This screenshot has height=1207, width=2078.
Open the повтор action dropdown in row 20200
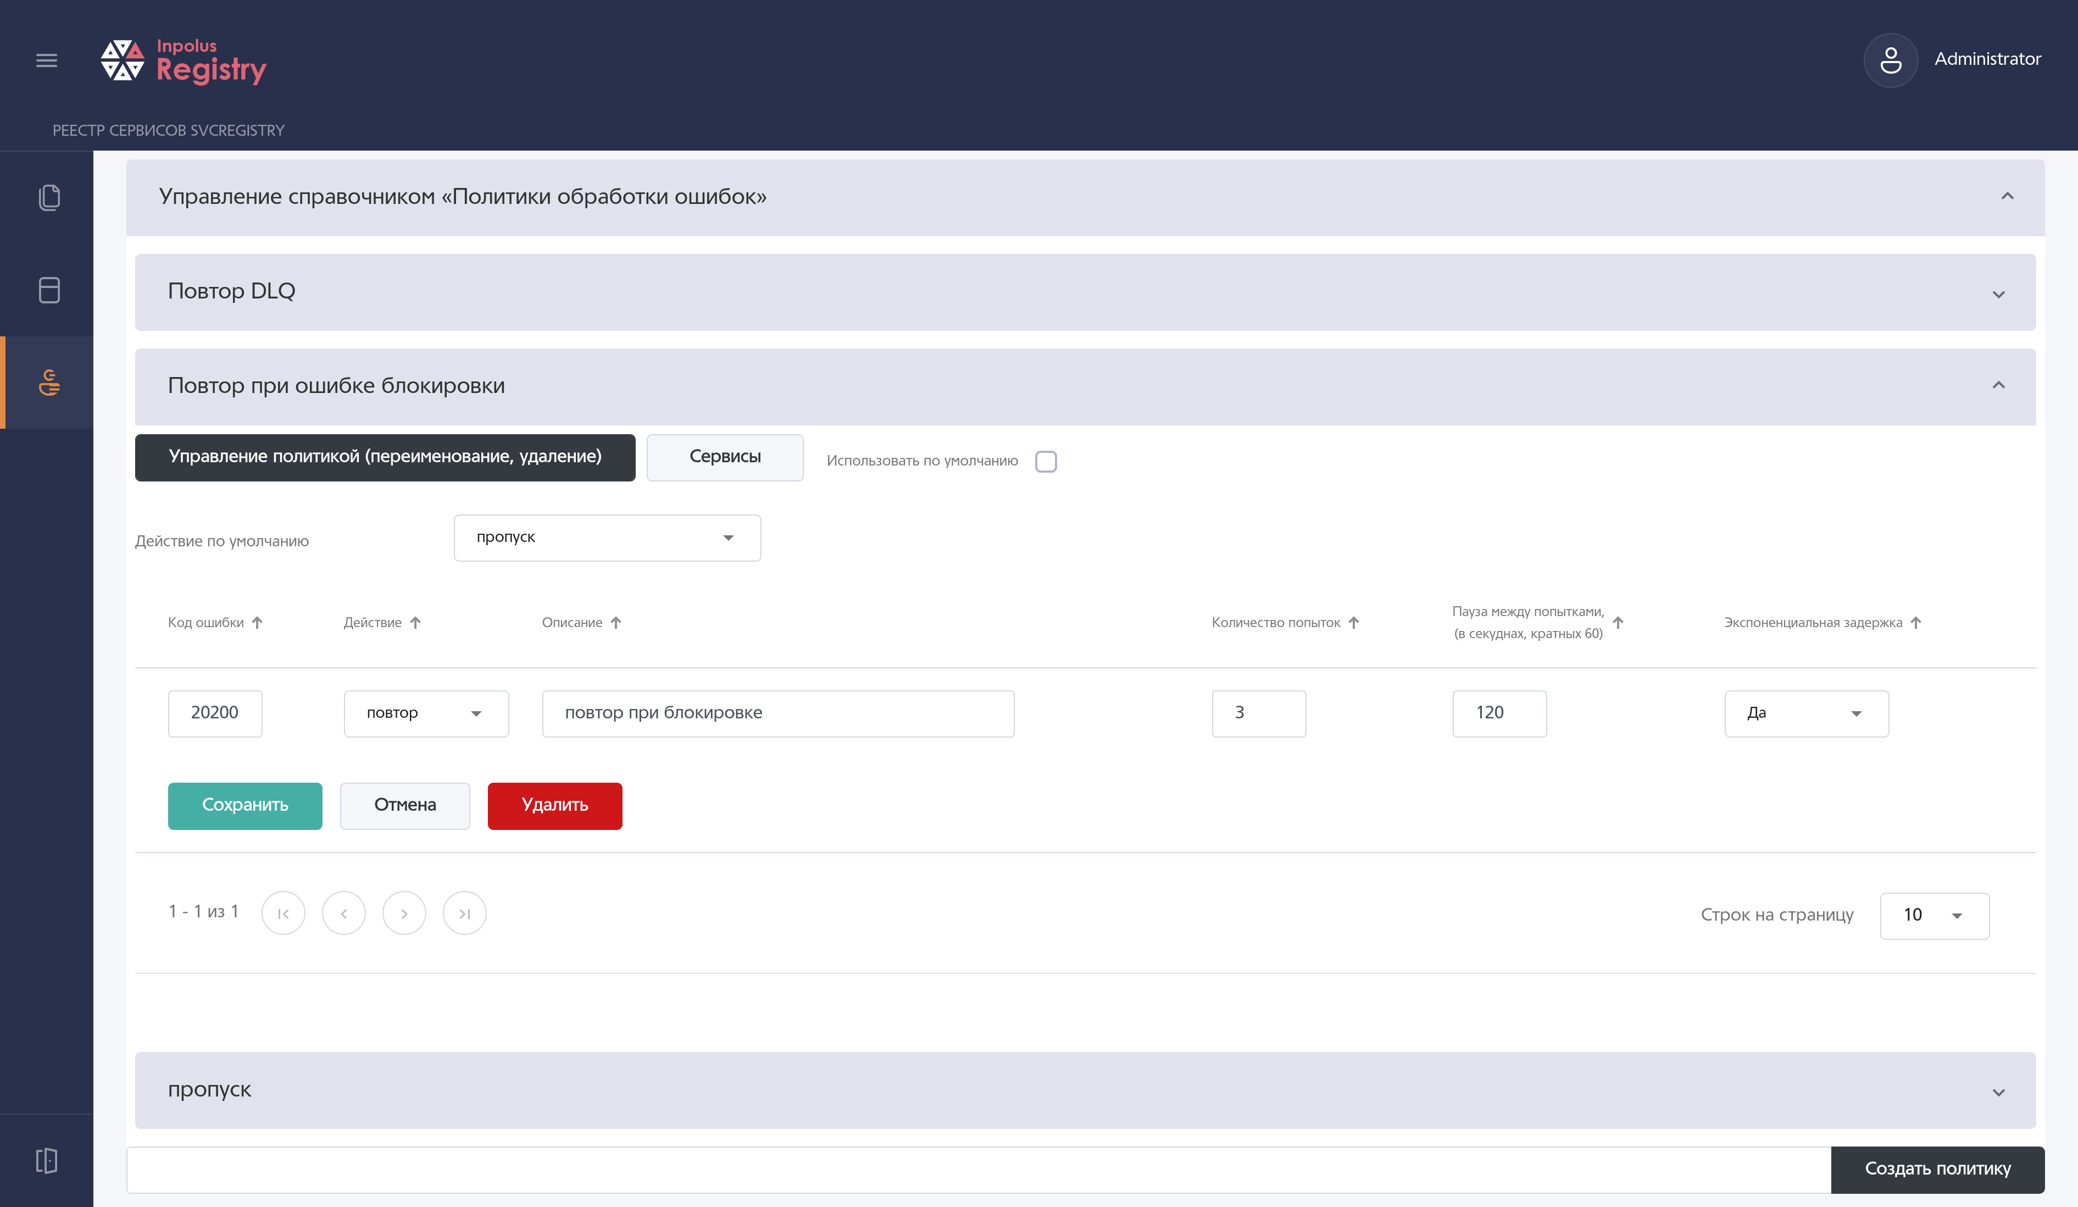click(425, 713)
